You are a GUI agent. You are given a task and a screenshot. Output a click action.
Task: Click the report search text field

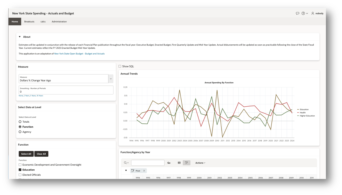pyautogui.click(x=148, y=163)
